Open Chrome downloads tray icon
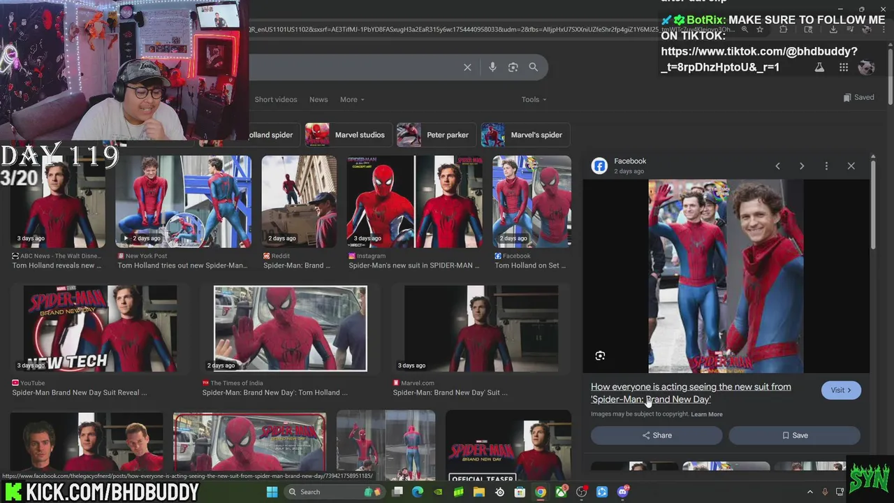894x503 pixels. point(833,29)
